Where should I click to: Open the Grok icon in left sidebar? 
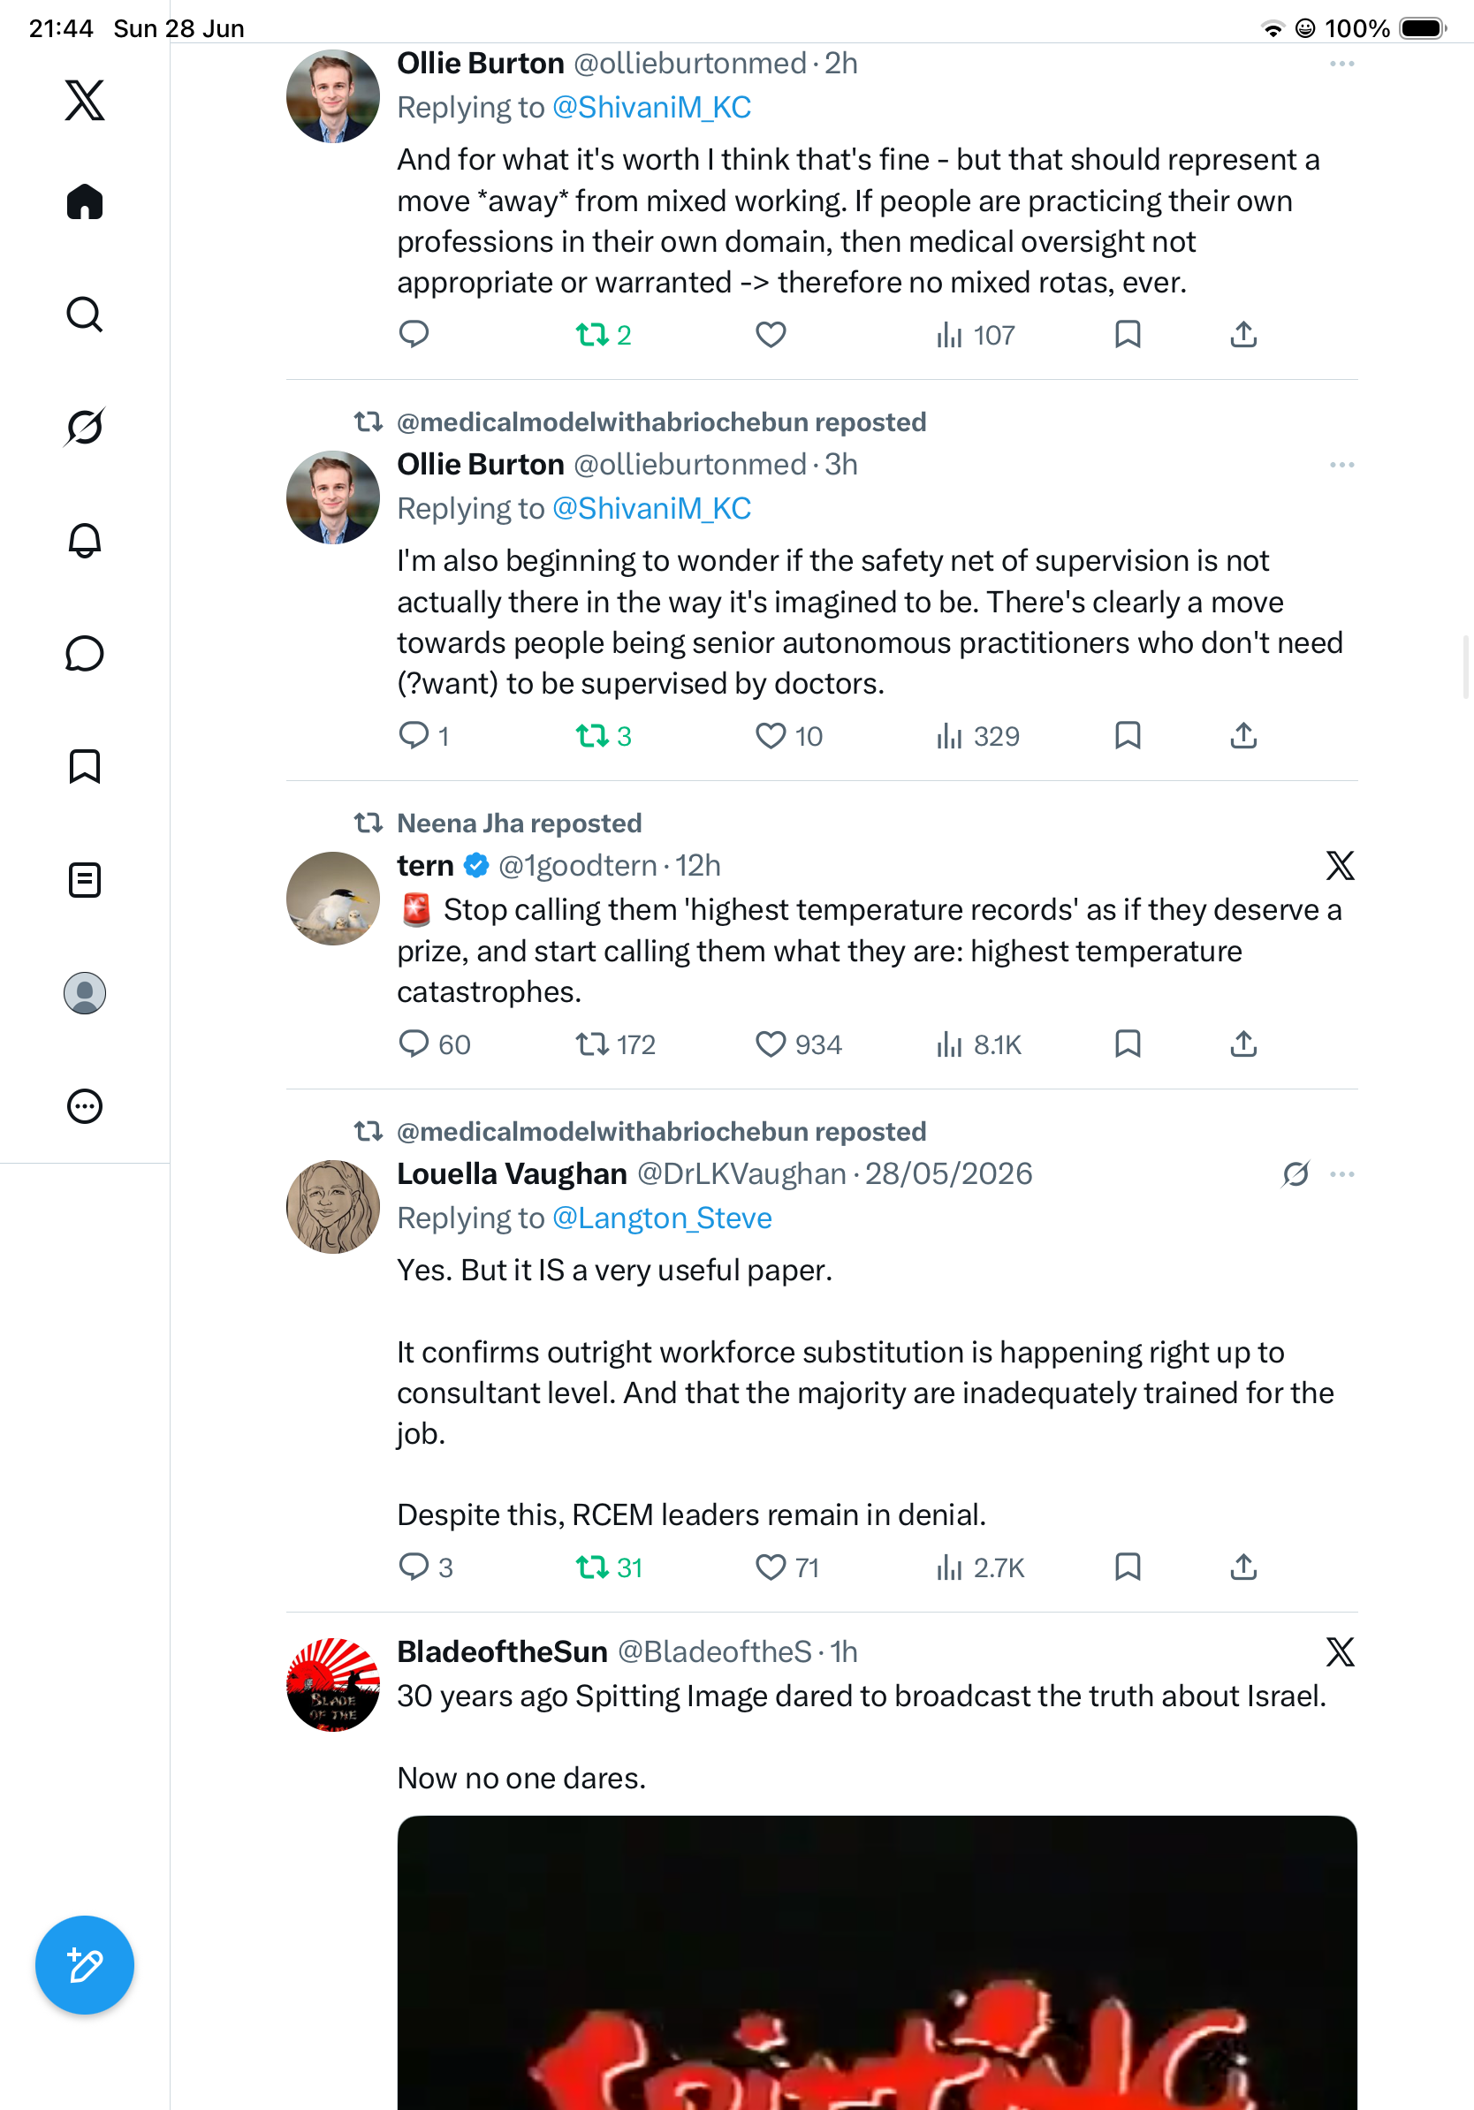[x=85, y=428]
